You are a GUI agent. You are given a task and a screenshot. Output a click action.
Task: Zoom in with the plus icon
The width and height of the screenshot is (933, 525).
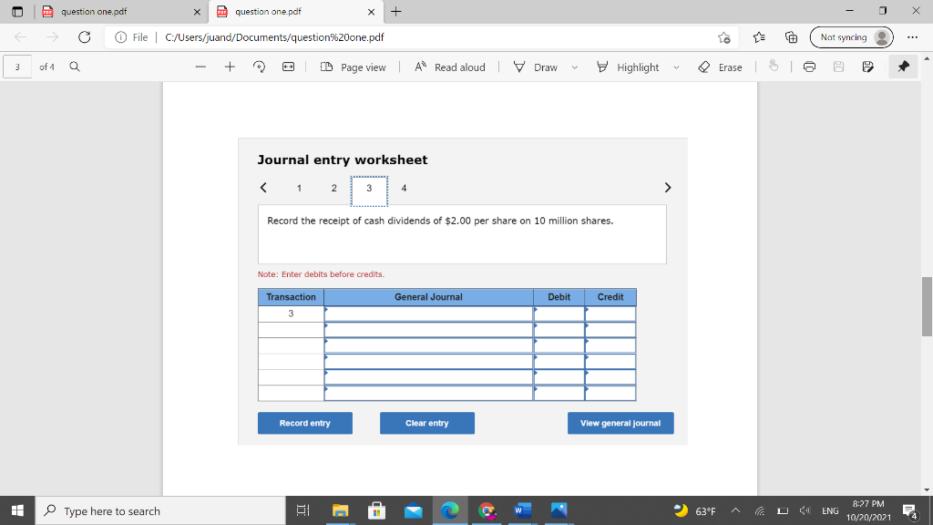click(x=230, y=67)
